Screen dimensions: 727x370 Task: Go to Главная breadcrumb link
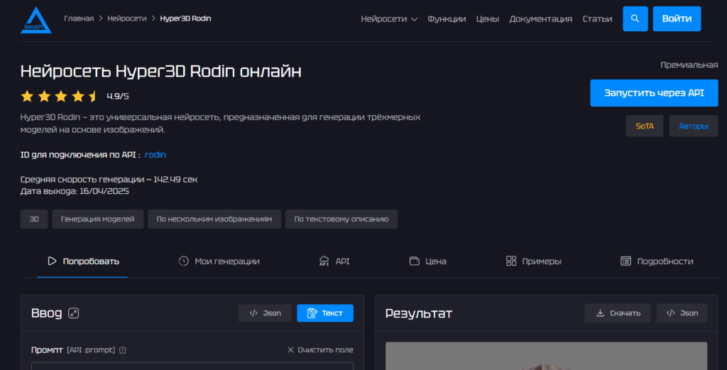pyautogui.click(x=79, y=18)
